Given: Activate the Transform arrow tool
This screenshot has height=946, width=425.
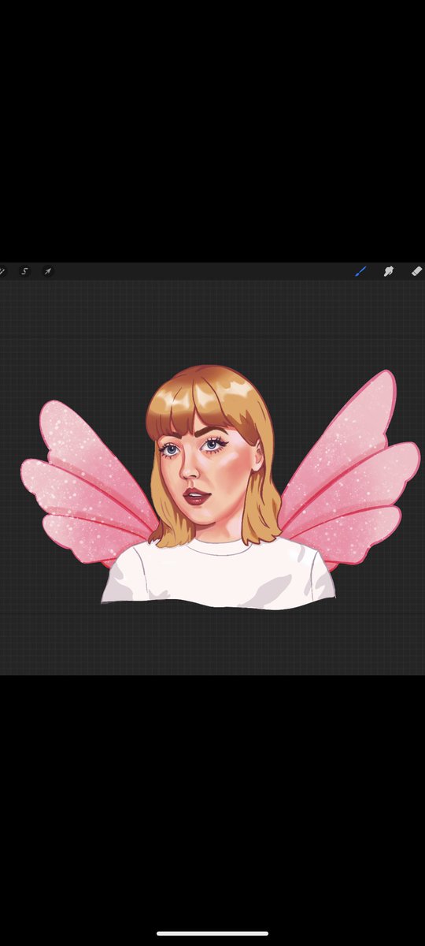Looking at the screenshot, I should pos(47,271).
